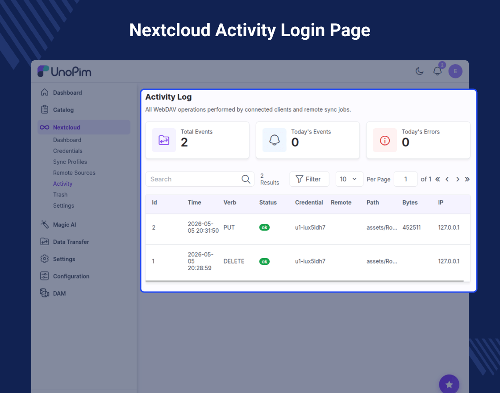Screen dimensions: 500x393
Task: Click the purple star floating button
Action: (449, 385)
